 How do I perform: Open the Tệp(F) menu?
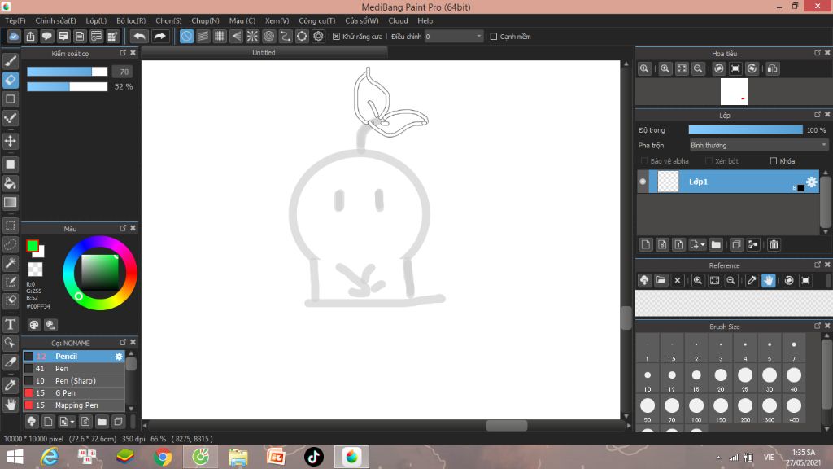[x=15, y=20]
